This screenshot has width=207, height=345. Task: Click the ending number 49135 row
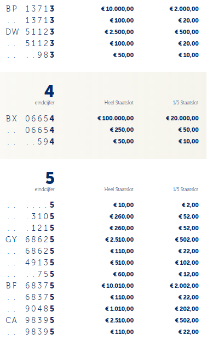[x=104, y=263]
